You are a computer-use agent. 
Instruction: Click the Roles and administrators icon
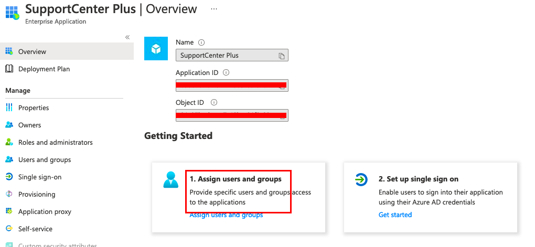(9, 142)
